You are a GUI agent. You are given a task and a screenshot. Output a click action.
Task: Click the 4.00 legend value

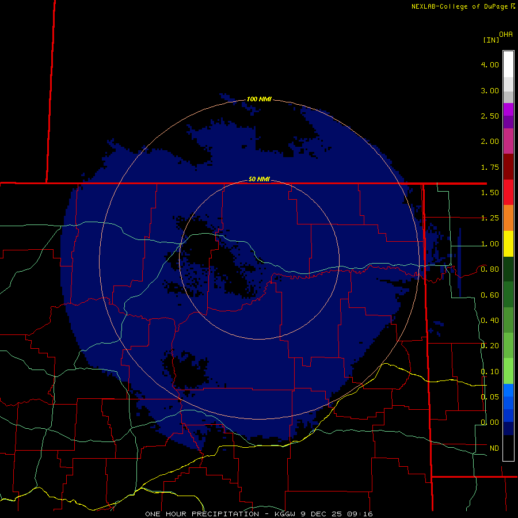pos(490,64)
